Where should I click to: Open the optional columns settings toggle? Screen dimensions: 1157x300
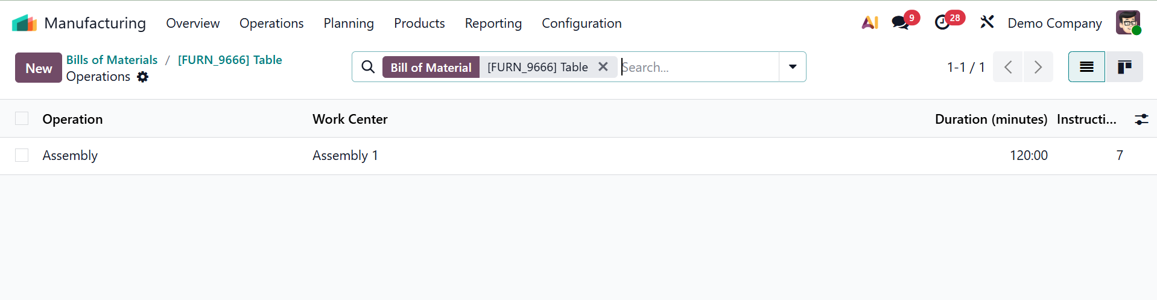(x=1141, y=120)
